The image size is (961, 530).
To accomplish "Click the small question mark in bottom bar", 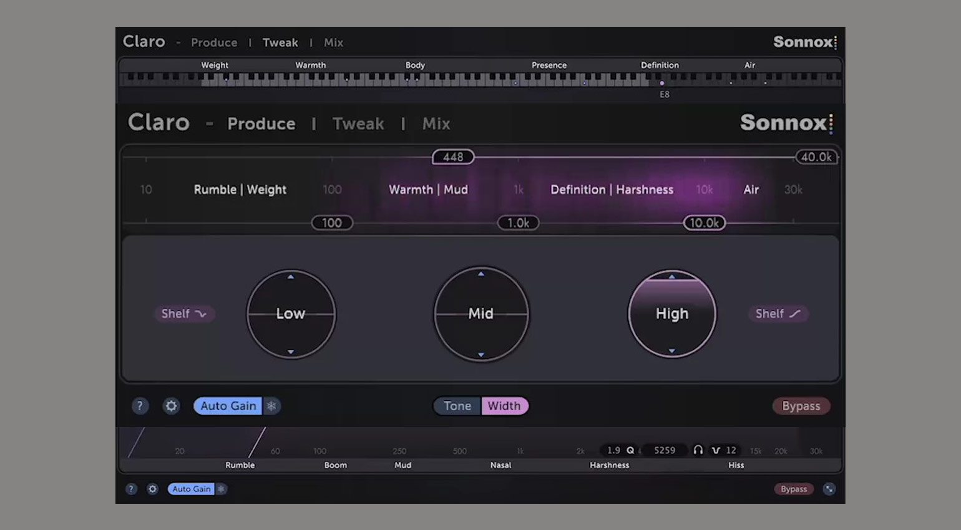I will pos(131,489).
